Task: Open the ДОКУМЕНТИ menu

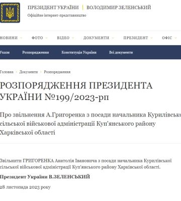Action: click(x=96, y=38)
